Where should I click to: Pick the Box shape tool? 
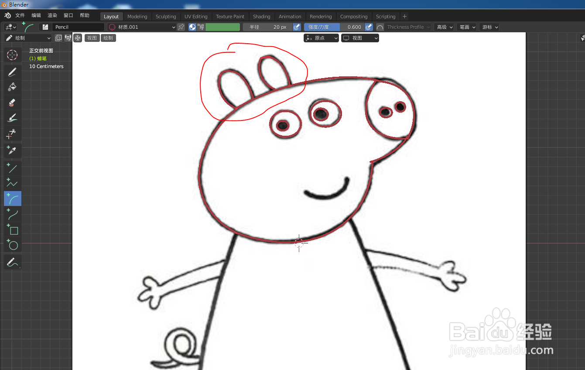pos(12,230)
